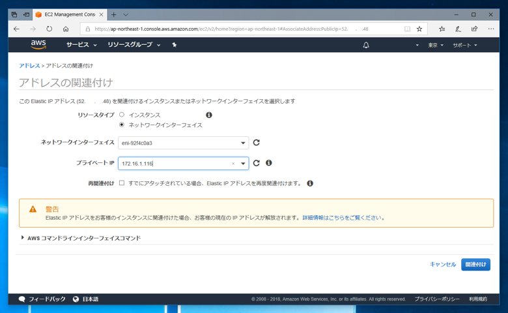The height and width of the screenshot is (313, 508).
Task: Close the EC2 Management Console tab
Action: coord(102,14)
